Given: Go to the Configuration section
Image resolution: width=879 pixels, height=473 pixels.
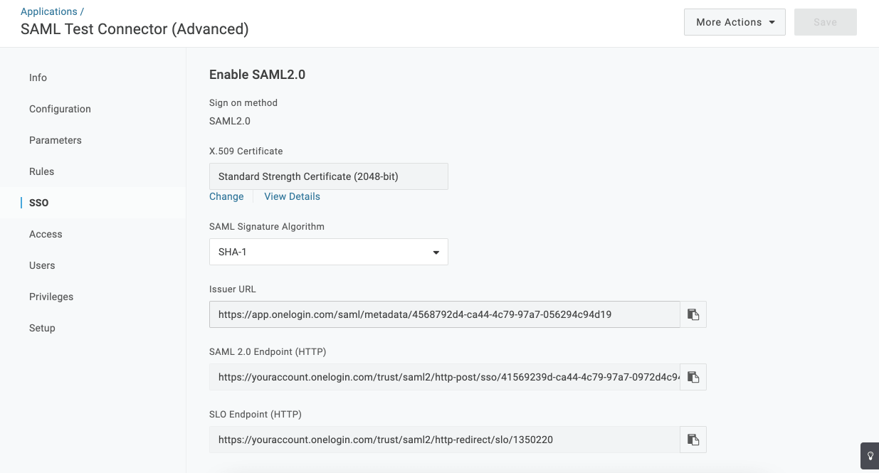Looking at the screenshot, I should click(x=60, y=109).
